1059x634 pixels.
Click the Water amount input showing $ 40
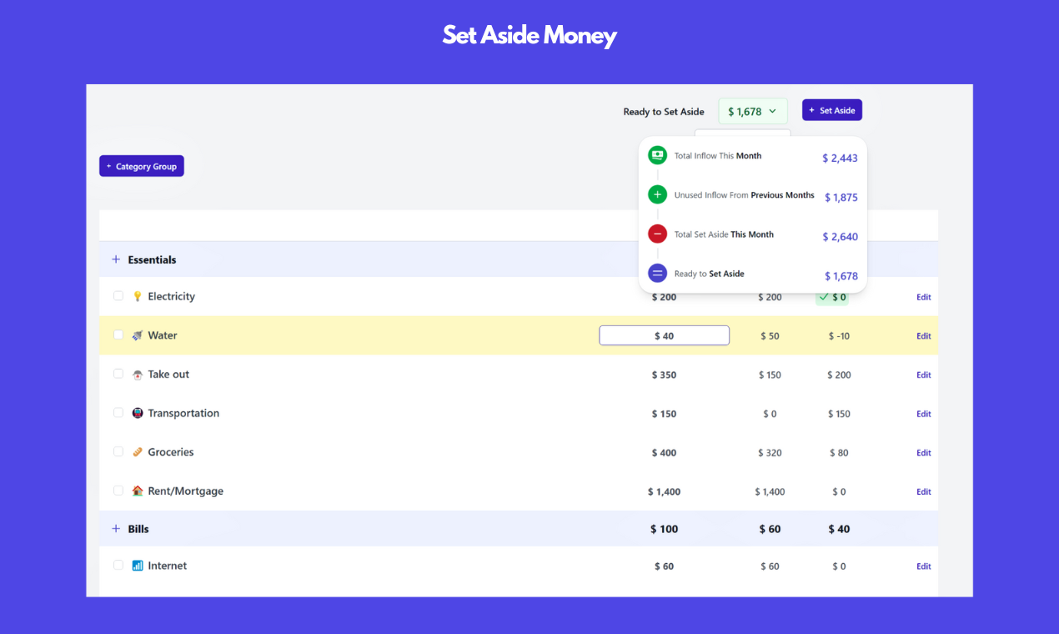[664, 335]
